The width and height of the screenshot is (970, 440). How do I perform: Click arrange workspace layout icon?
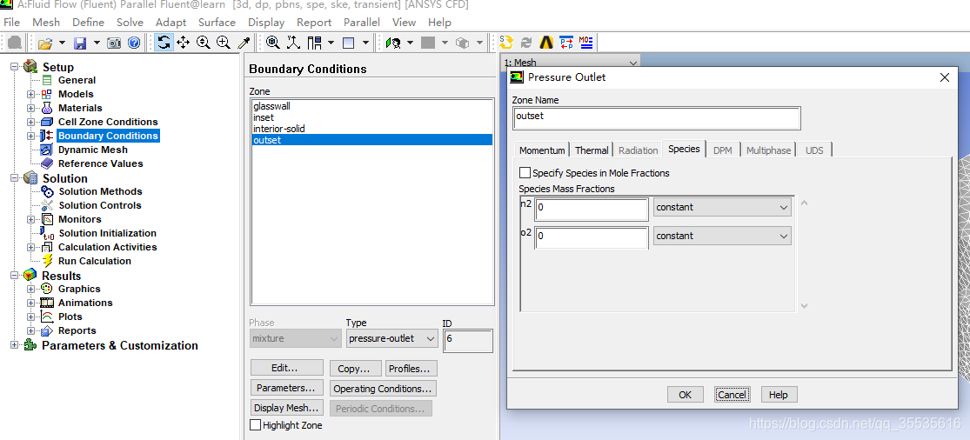314,43
